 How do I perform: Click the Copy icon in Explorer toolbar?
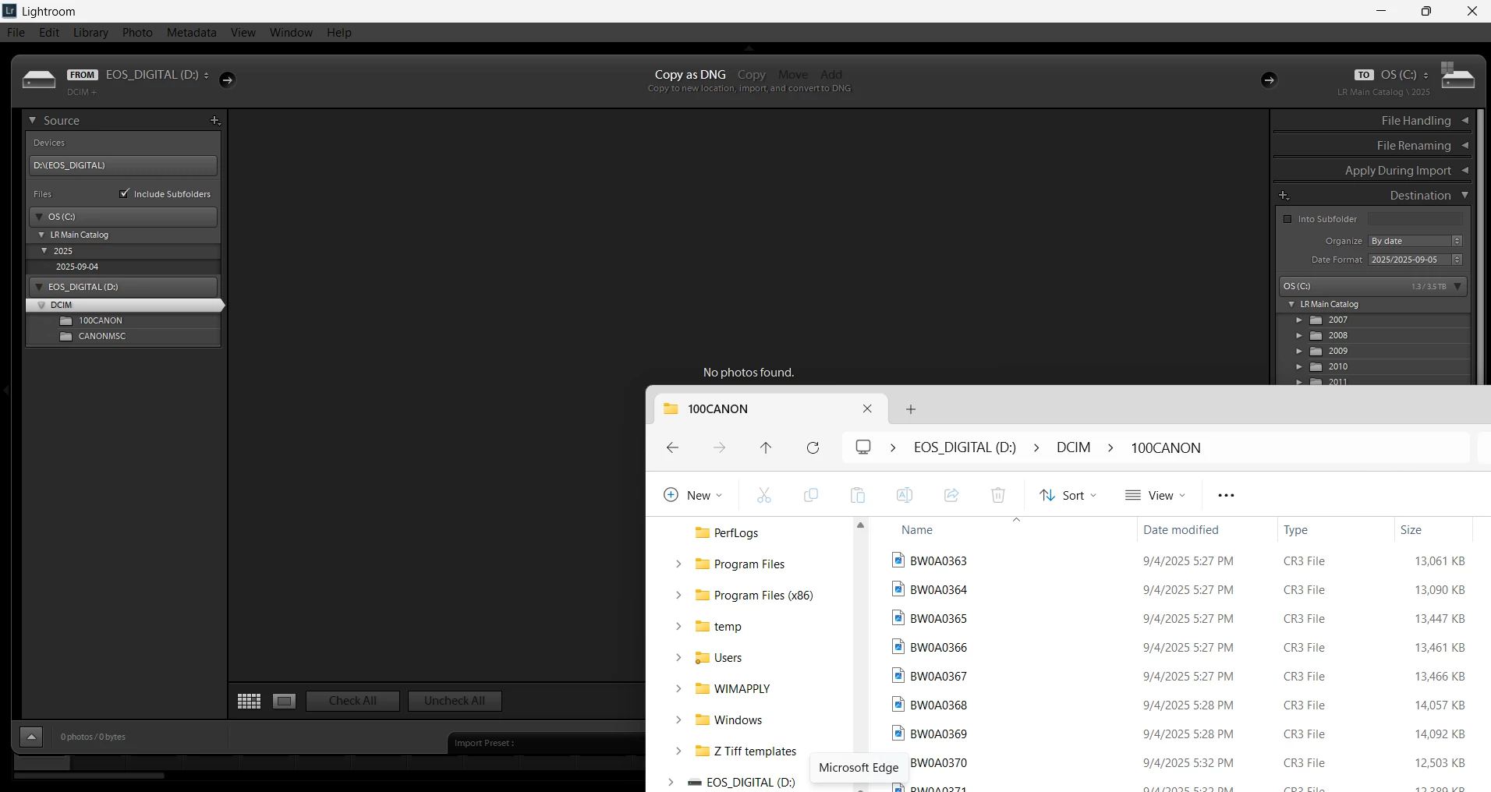pos(811,495)
